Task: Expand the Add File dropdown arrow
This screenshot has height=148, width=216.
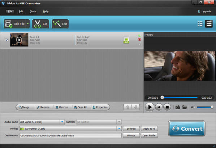Action: point(28,24)
